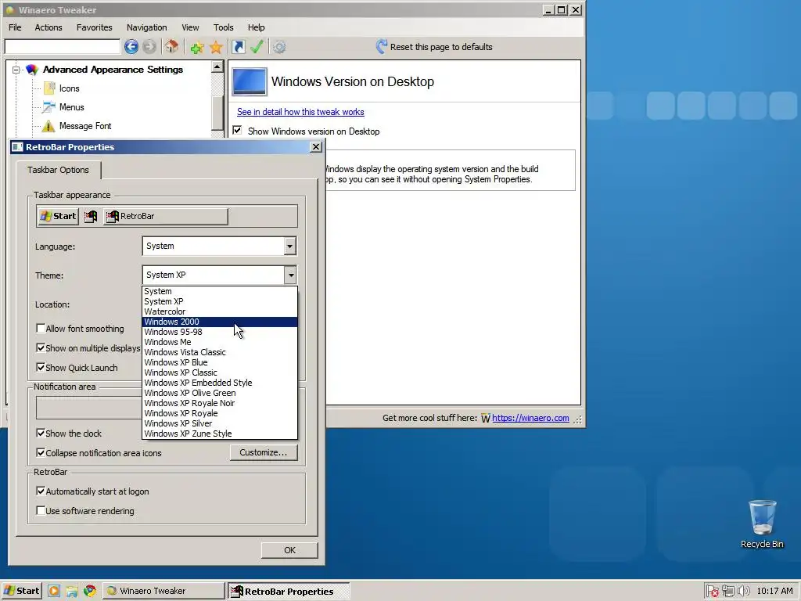Open the Actions menu
Screen dimensions: 801x601
(x=48, y=27)
